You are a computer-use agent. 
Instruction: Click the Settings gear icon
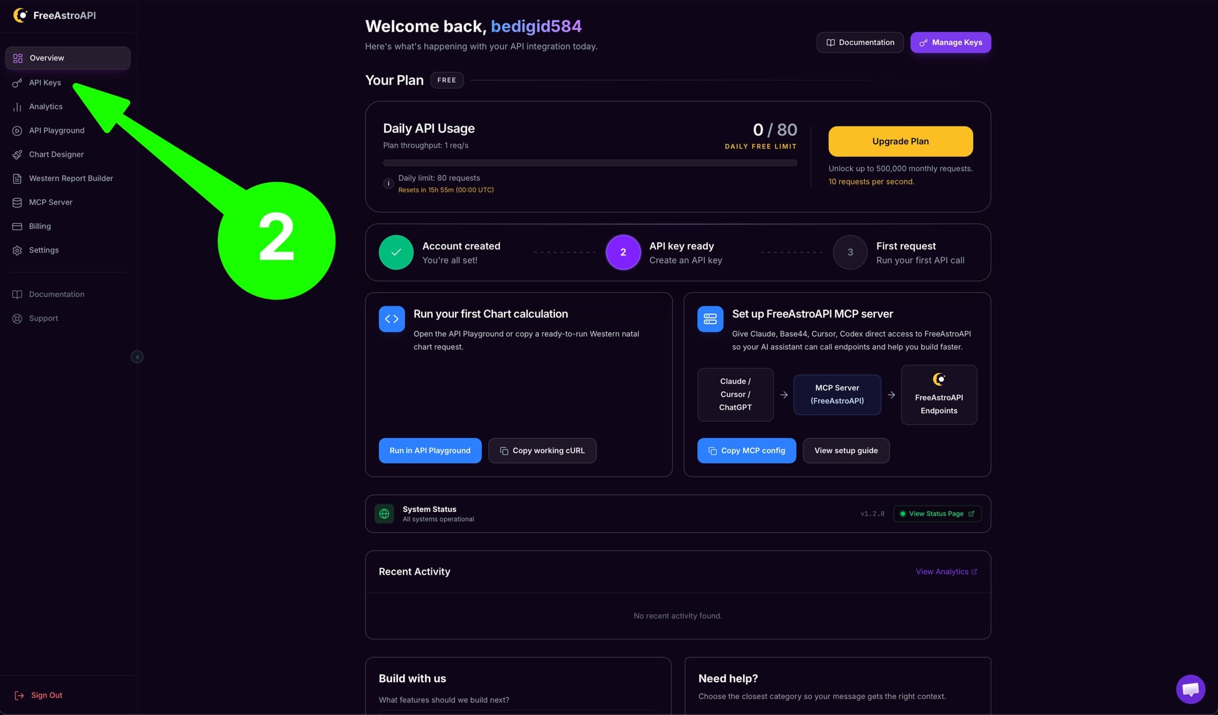17,250
